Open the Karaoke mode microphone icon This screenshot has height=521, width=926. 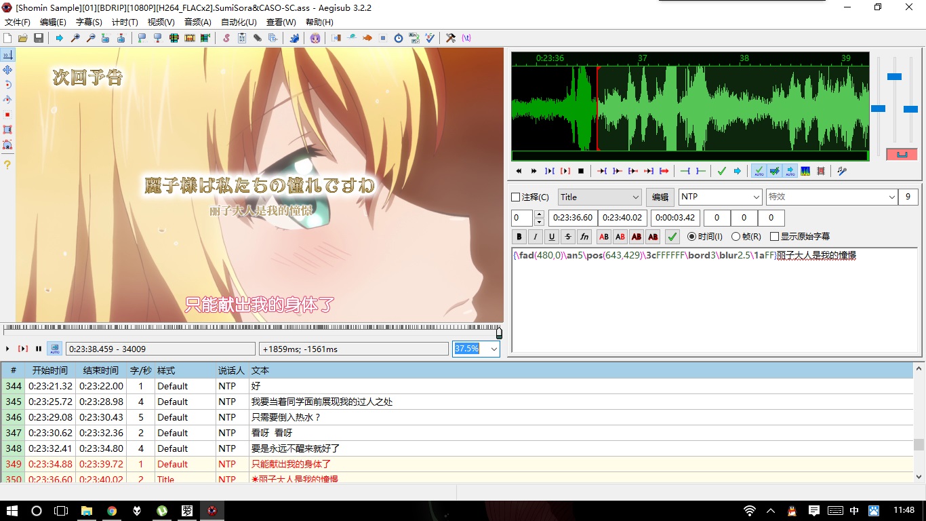[x=842, y=171]
